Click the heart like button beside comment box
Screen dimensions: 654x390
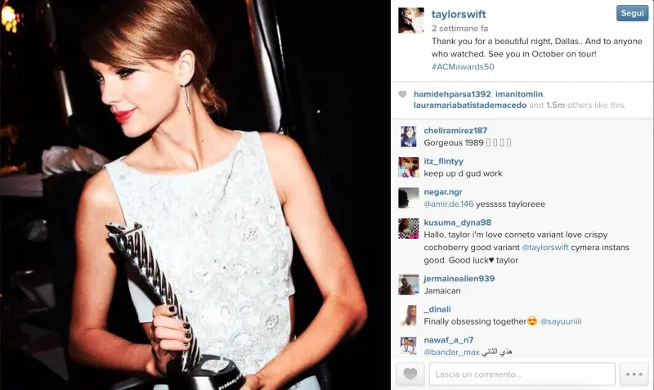pos(410,374)
